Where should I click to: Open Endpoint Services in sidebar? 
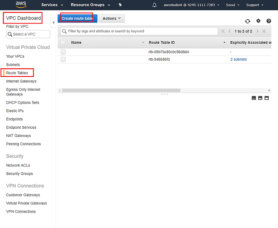point(21,128)
